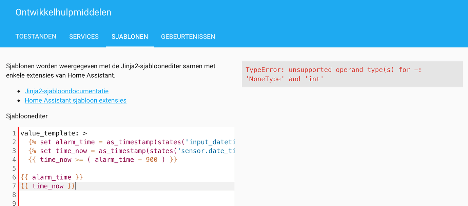Viewport: 468px width, 206px height.
Task: Click the {{ time_now }} output line
Action: coord(47,186)
